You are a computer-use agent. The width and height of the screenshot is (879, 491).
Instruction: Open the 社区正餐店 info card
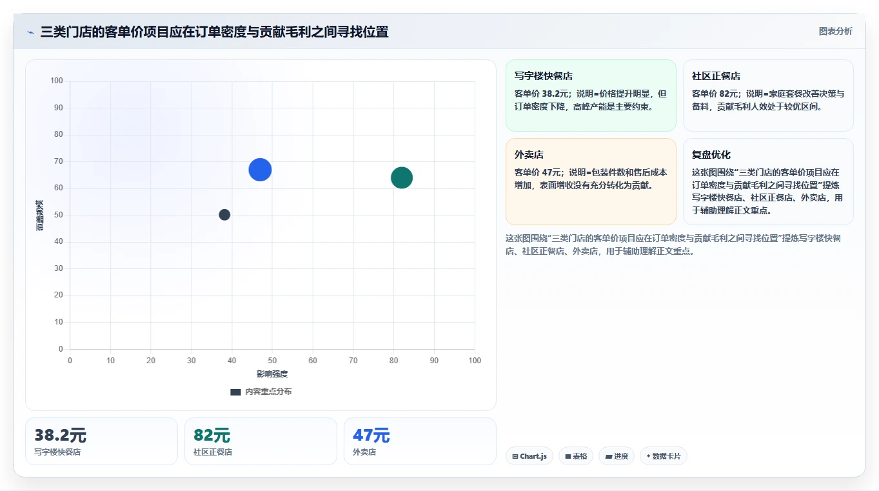point(768,95)
